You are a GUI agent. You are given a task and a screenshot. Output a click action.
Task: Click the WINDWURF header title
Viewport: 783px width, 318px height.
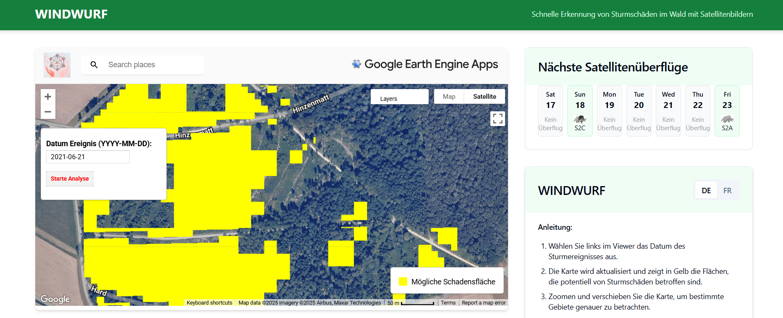point(71,14)
